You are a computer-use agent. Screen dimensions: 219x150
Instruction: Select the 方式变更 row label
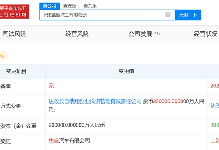pos(10,106)
